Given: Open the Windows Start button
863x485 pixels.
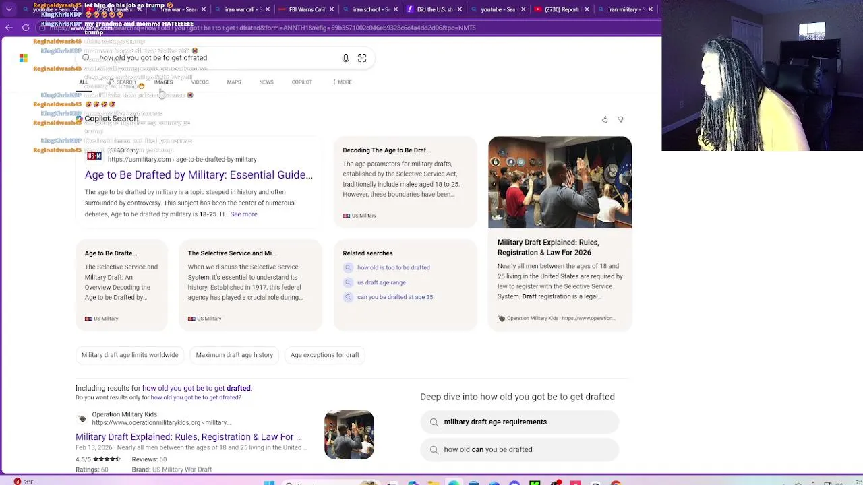Looking at the screenshot, I should pos(269,482).
